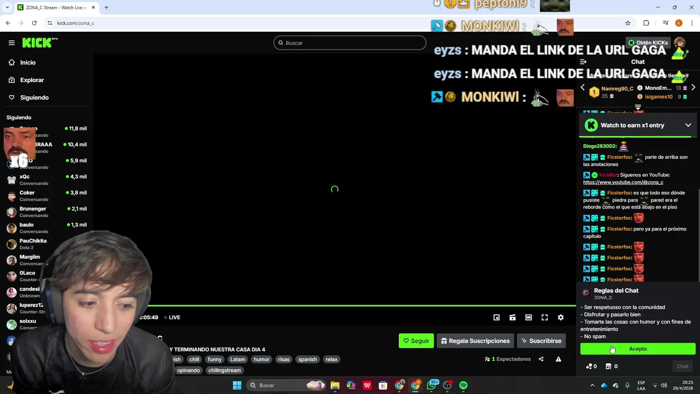Open PauChikita channel in followed list
Screen dimensions: 700x394
[x=46, y=244]
